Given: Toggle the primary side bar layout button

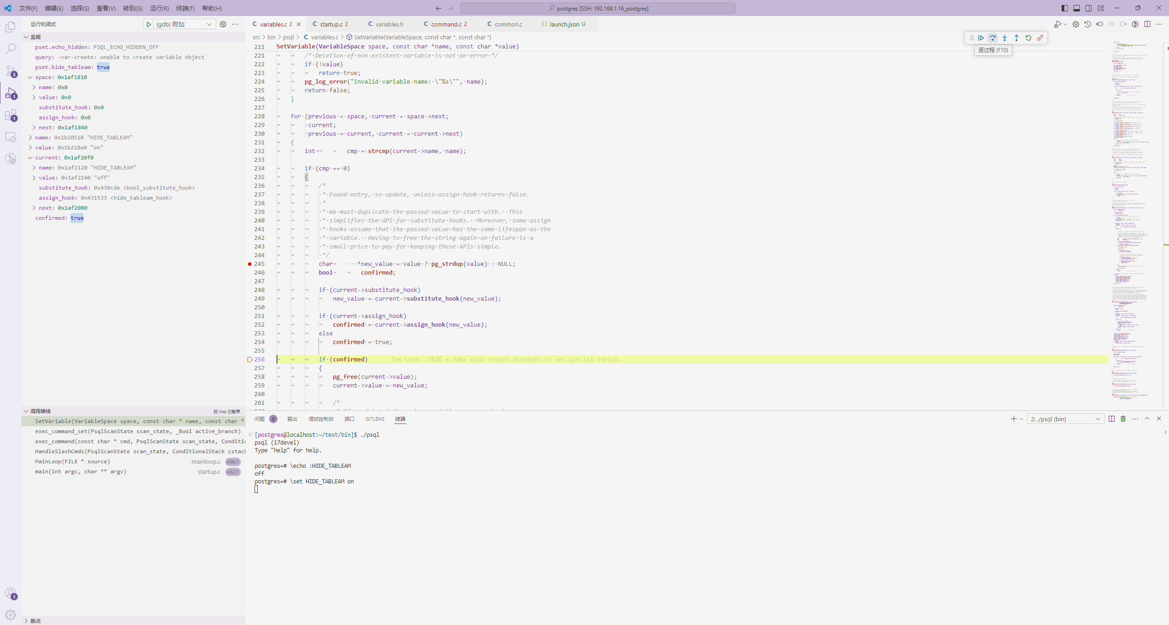Looking at the screenshot, I should coord(1065,8).
